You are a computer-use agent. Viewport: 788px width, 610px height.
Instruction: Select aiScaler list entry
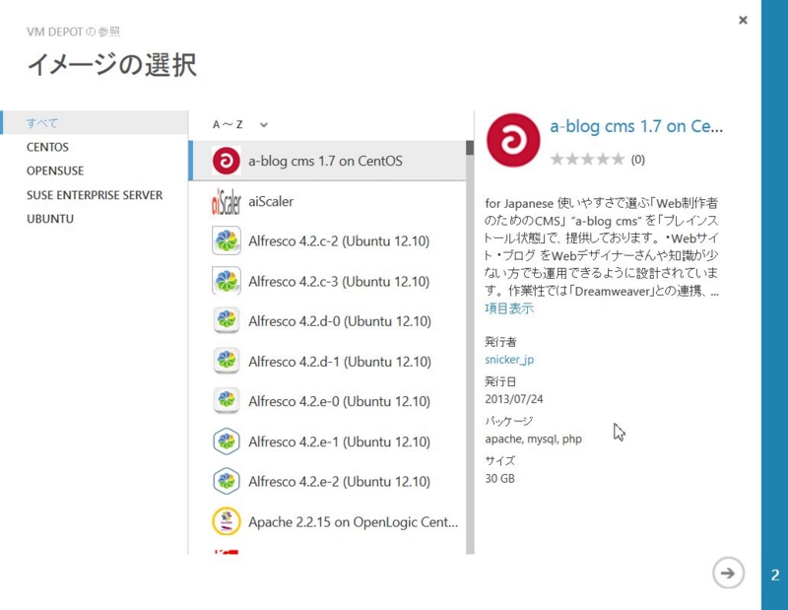(328, 201)
